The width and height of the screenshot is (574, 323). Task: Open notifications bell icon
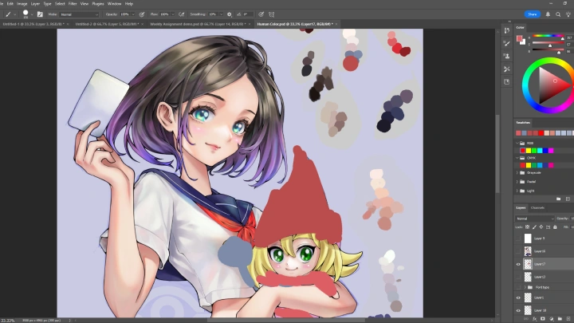pyautogui.click(x=548, y=14)
